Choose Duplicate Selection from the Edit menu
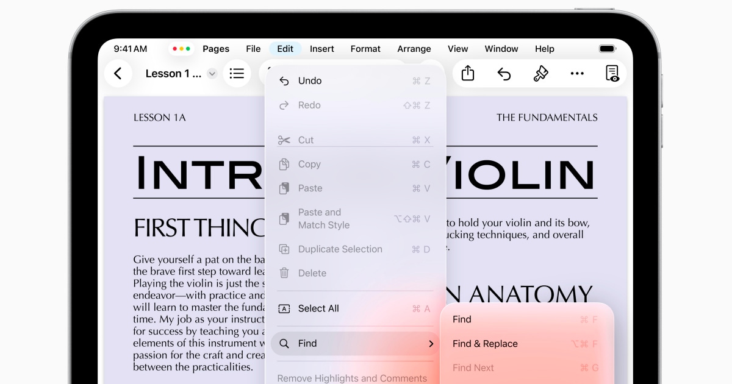Screen dimensions: 732x384 click(x=356, y=249)
